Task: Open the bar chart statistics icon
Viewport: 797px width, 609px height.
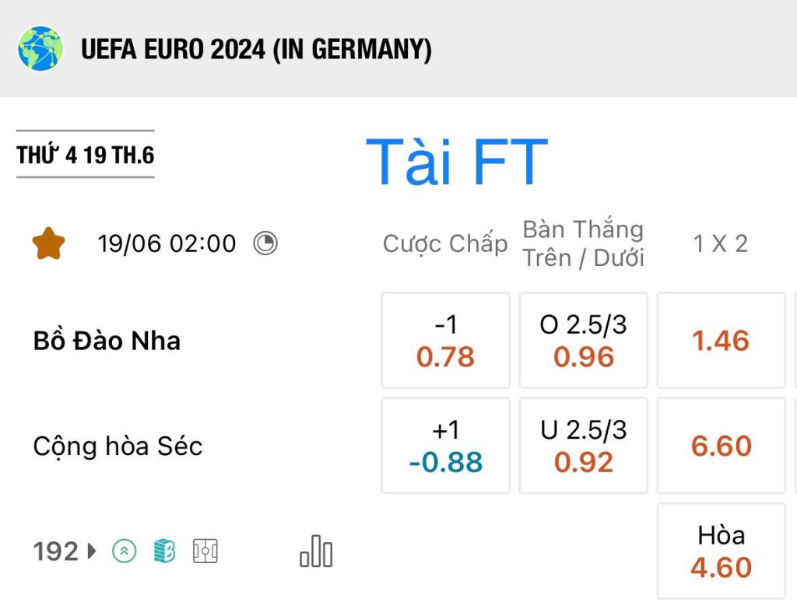Action: (x=316, y=551)
